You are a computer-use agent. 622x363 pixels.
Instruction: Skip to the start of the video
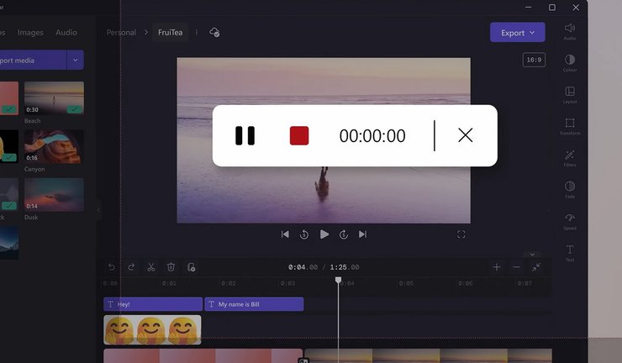coord(285,234)
